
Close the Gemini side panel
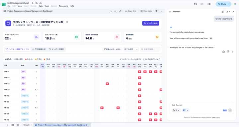click(233, 12)
